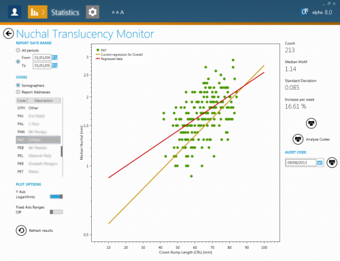Click the Refresh results circular icon
This screenshot has width=340, height=261.
pos(21,230)
